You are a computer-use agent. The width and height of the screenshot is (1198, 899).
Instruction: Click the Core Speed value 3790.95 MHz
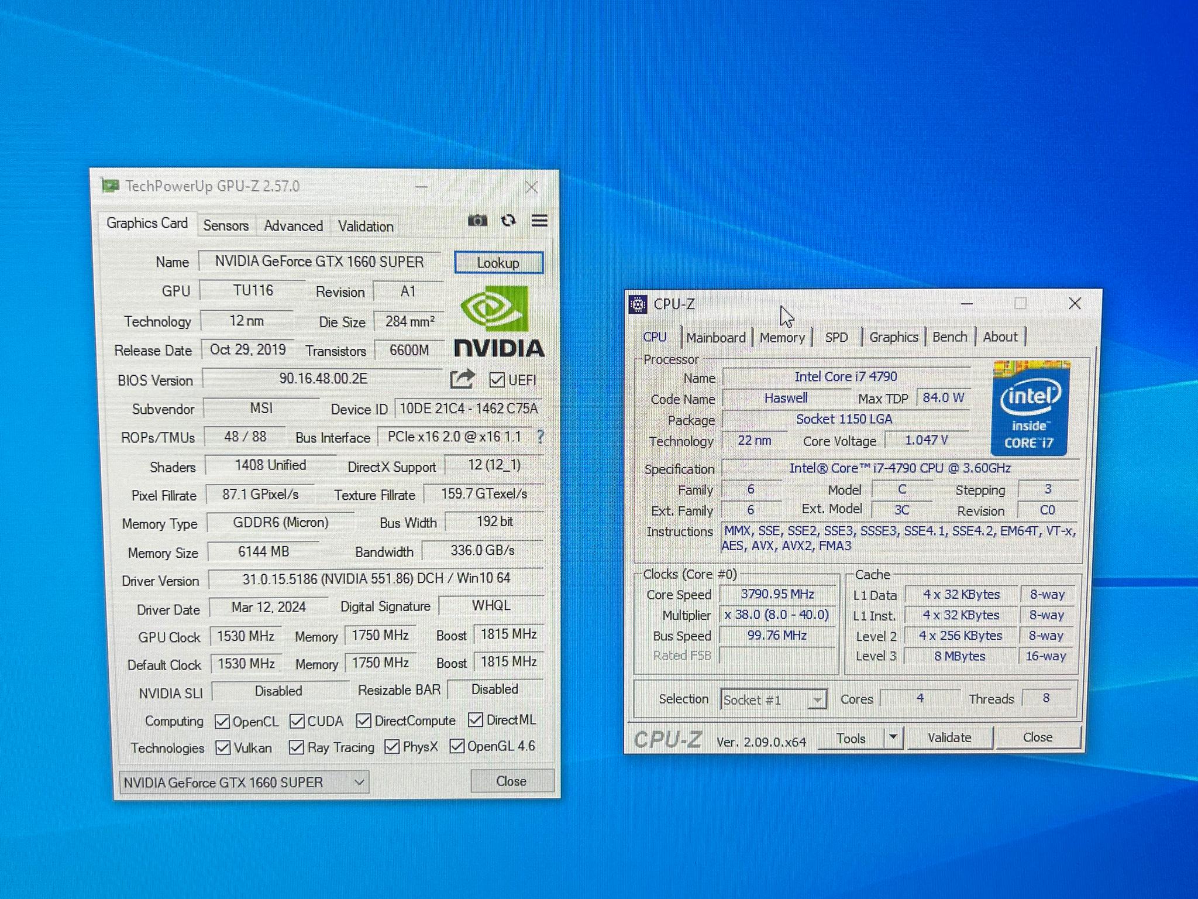(777, 593)
